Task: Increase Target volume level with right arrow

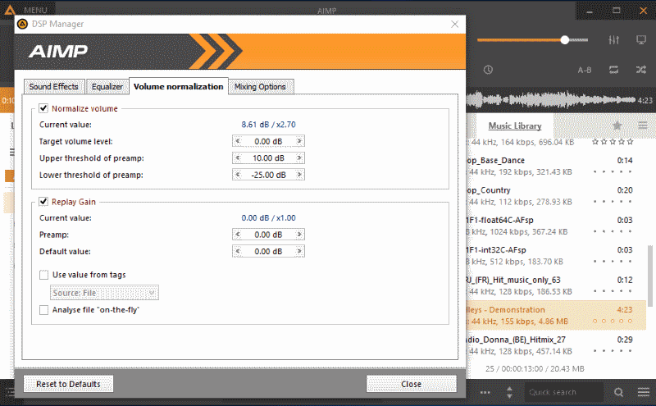Action: point(299,141)
